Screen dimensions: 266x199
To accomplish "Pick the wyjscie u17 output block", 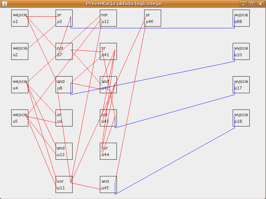I will point(241,85).
